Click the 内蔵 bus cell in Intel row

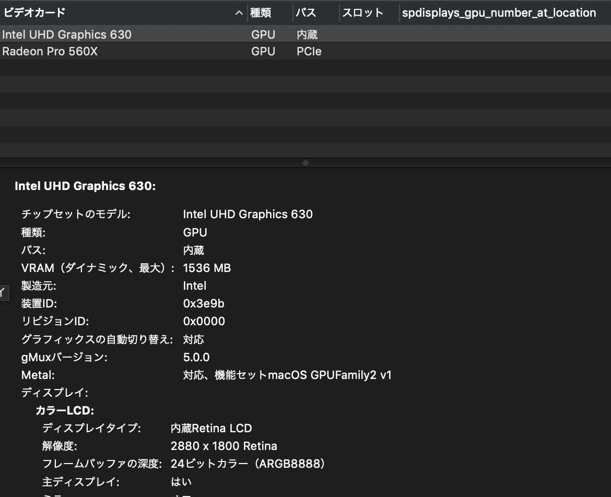point(307,34)
